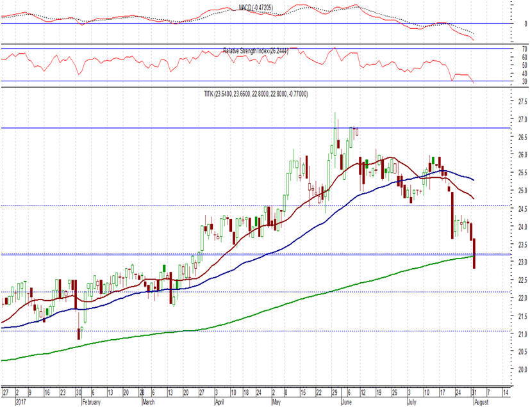Click the TITK price quote title

[x=256, y=94]
